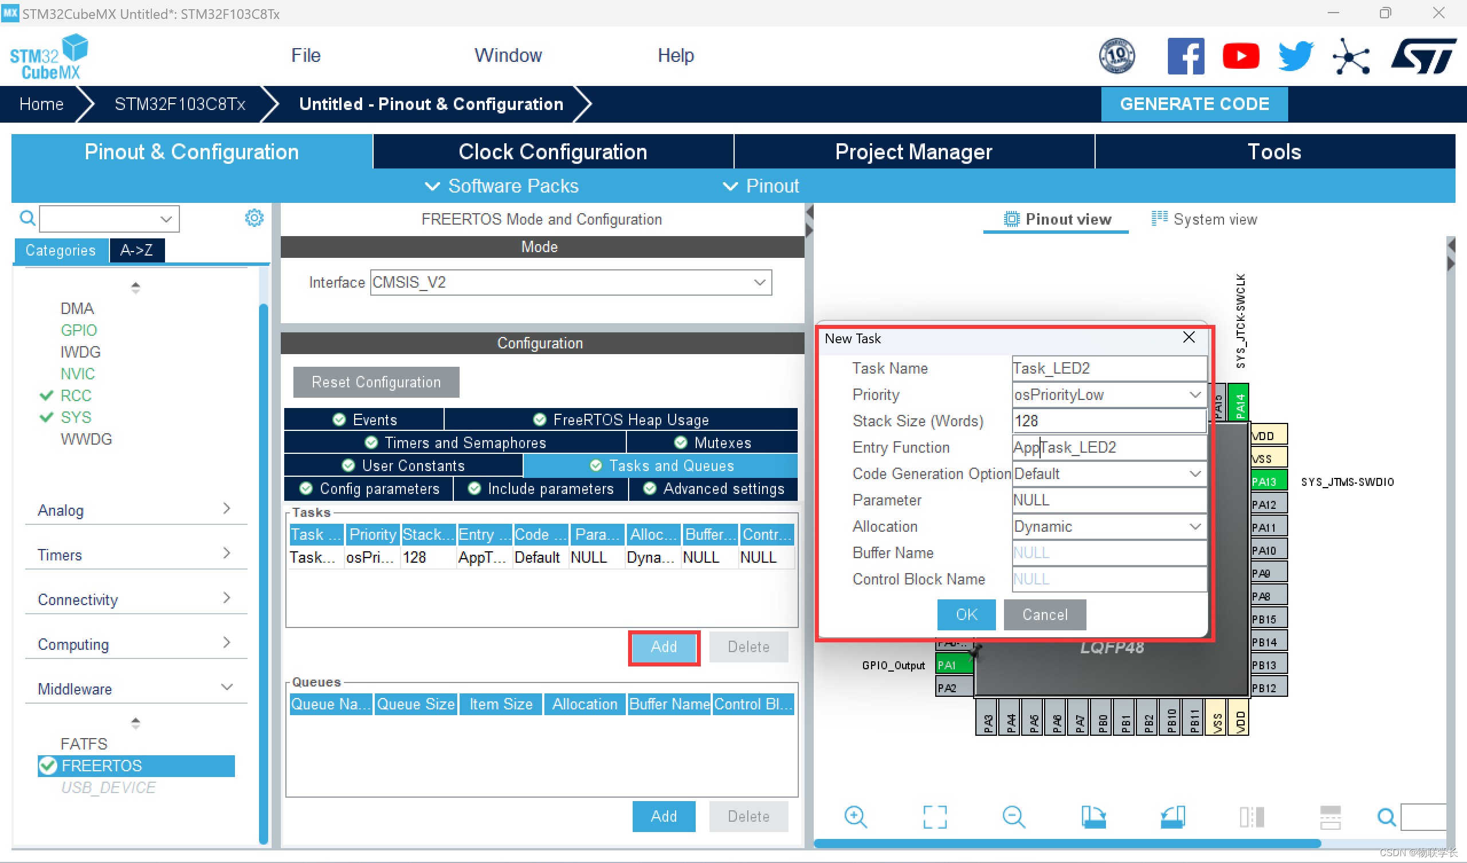
Task: Open the ST YouTube channel icon
Action: 1241,56
